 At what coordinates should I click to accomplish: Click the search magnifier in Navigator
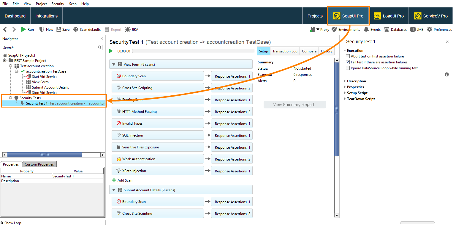100,47
